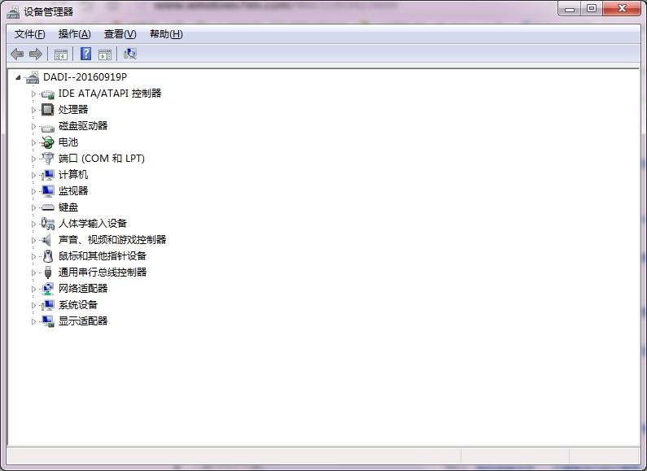The height and width of the screenshot is (471, 647).
Task: Click the 通用串行总线控制器 USB icon
Action: (48, 273)
